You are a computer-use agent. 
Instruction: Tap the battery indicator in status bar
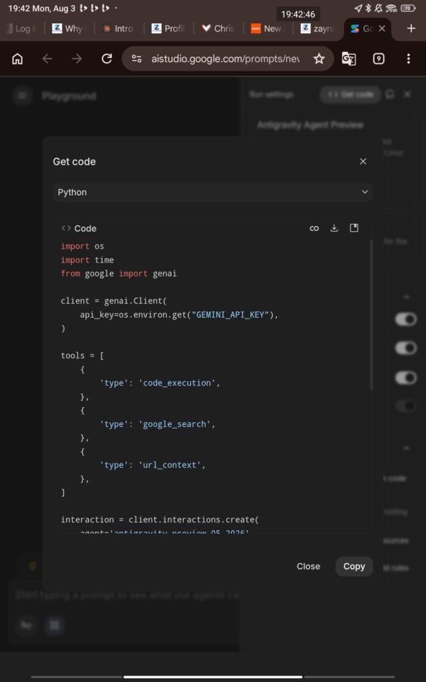point(408,8)
